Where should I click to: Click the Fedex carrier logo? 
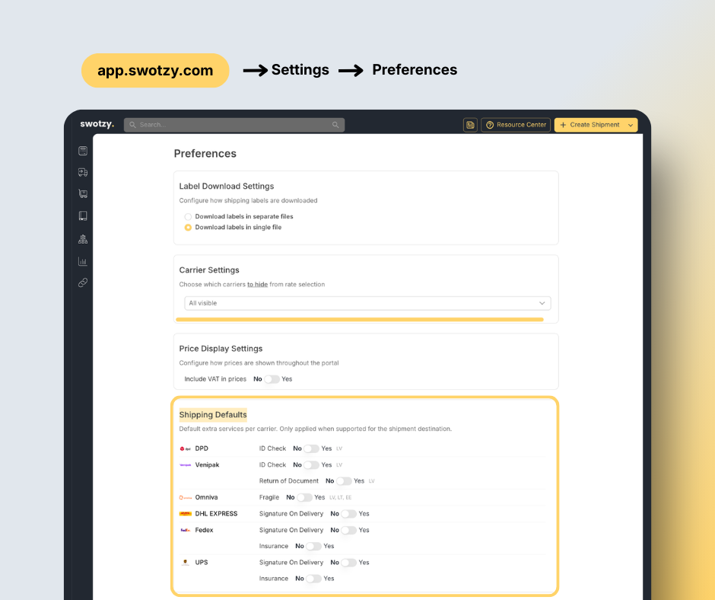pos(185,530)
